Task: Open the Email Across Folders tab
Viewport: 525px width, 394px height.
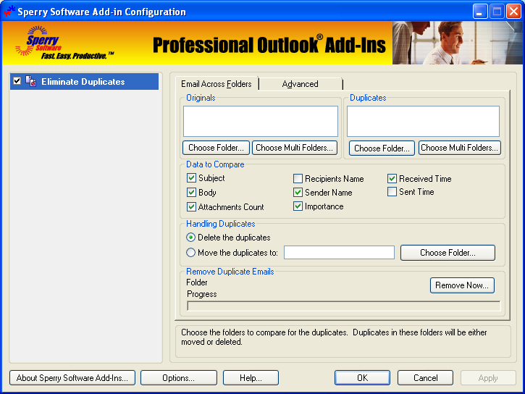Action: [x=217, y=84]
